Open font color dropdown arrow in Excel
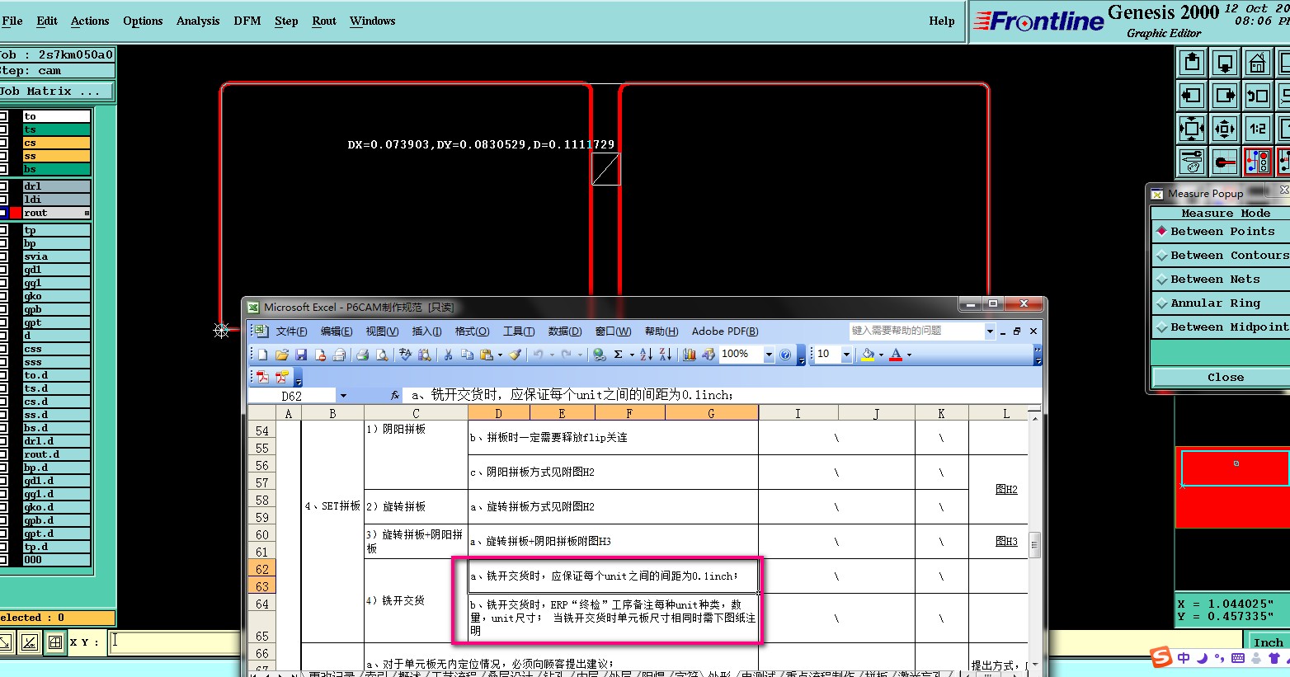The height and width of the screenshot is (677, 1290). click(909, 355)
